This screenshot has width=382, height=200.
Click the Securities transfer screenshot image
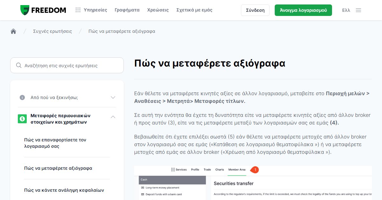253,183
